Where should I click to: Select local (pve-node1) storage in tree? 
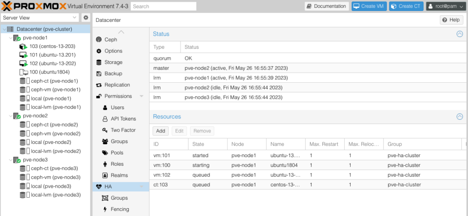click(x=45, y=99)
